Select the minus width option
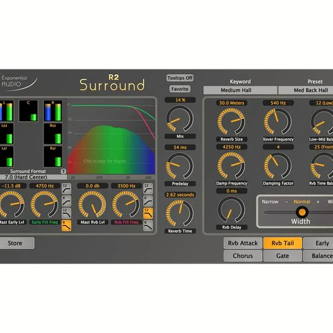This screenshot has height=333, width=333. tap(286, 202)
